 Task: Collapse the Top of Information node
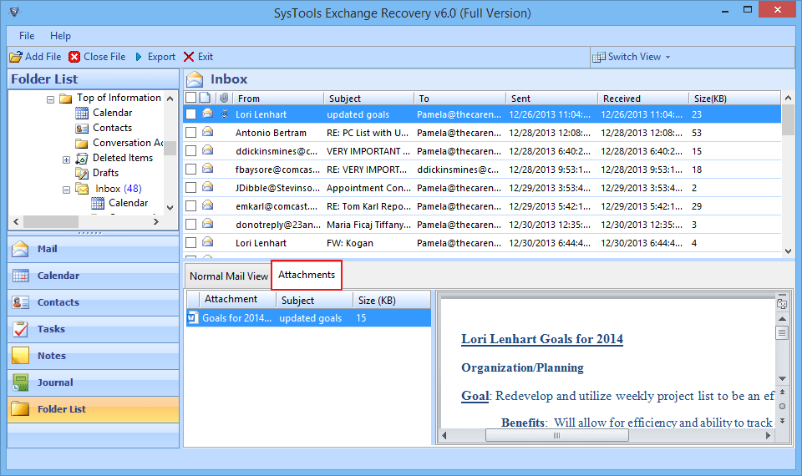[x=50, y=99]
